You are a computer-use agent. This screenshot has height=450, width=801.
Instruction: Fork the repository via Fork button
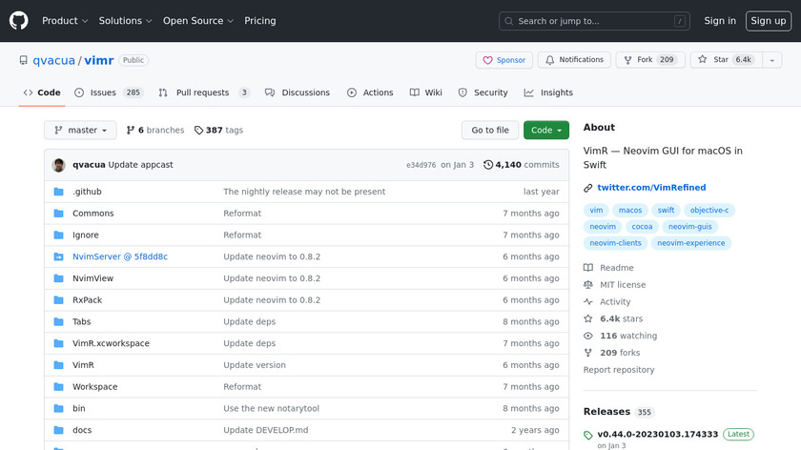647,60
